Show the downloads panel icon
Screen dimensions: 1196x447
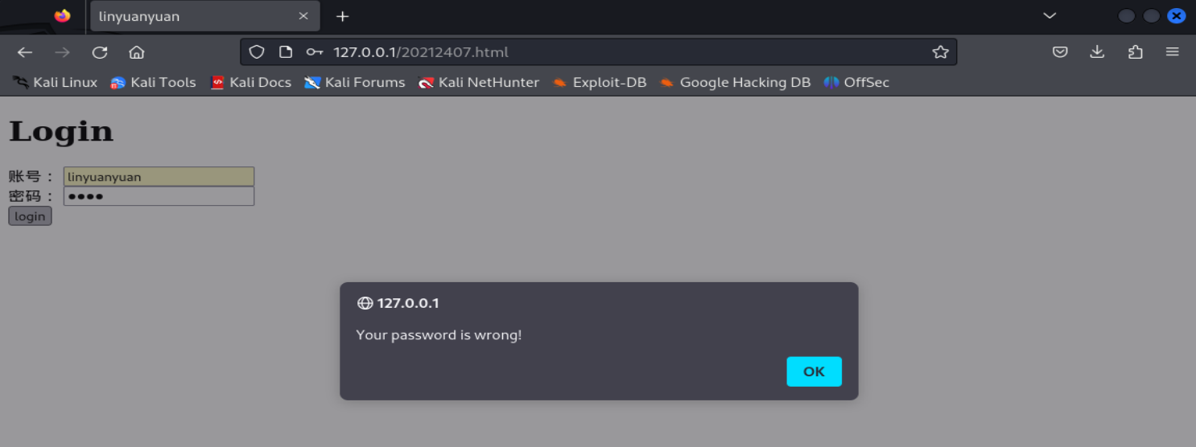[x=1097, y=52]
